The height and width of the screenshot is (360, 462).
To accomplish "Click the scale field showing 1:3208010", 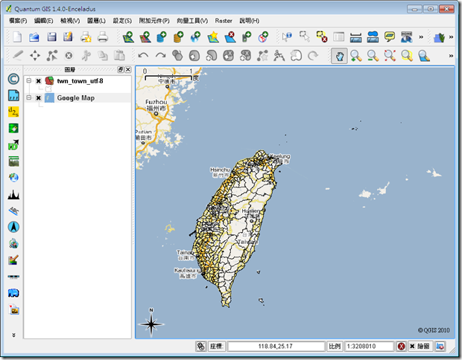I will tap(369, 347).
